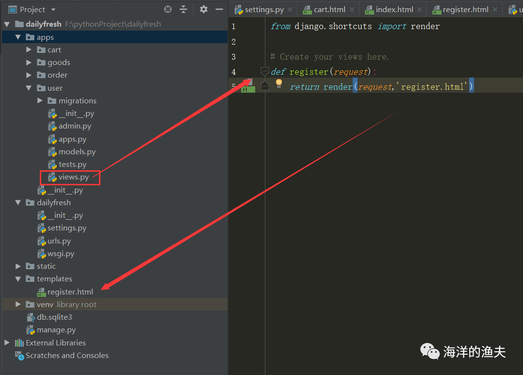
Task: Click the Python file icon of urls.py
Action: pyautogui.click(x=41, y=241)
